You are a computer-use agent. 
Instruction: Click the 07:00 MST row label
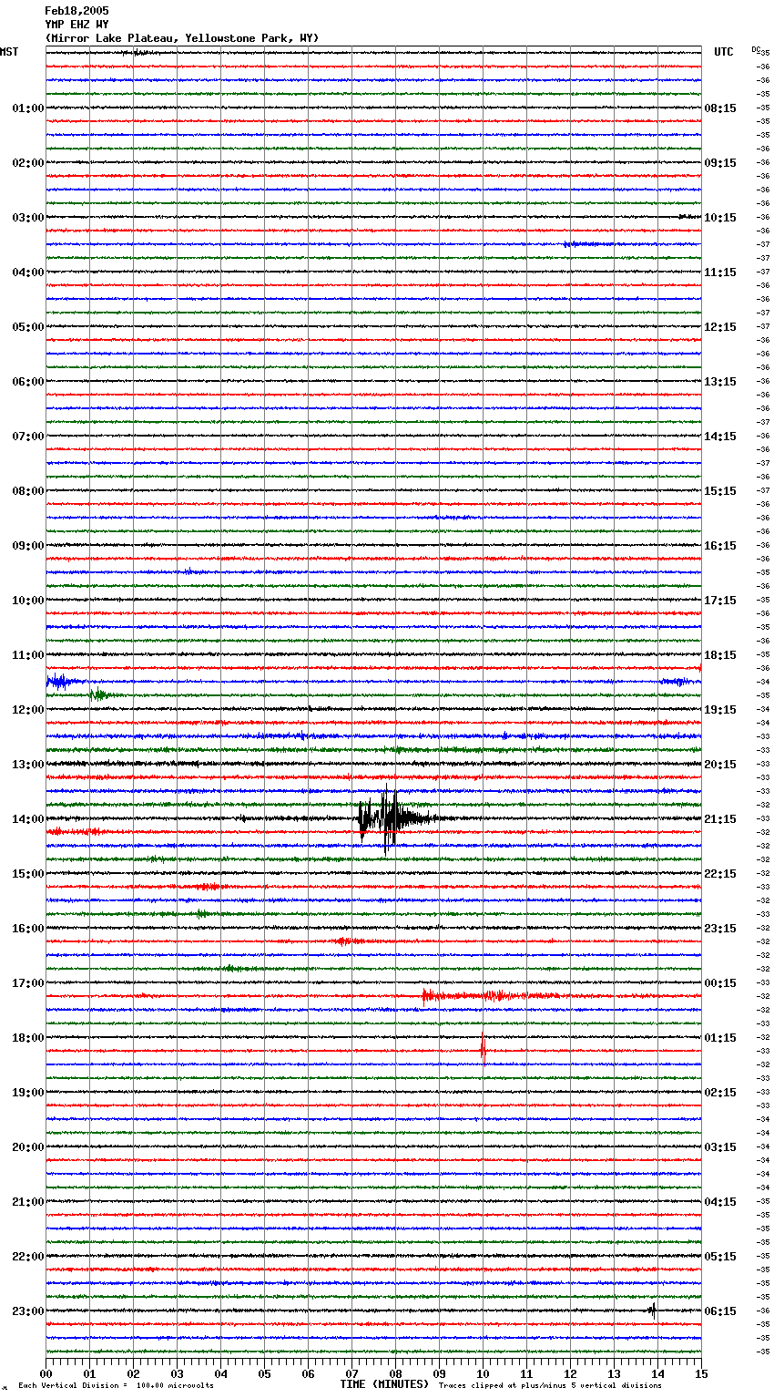(28, 437)
